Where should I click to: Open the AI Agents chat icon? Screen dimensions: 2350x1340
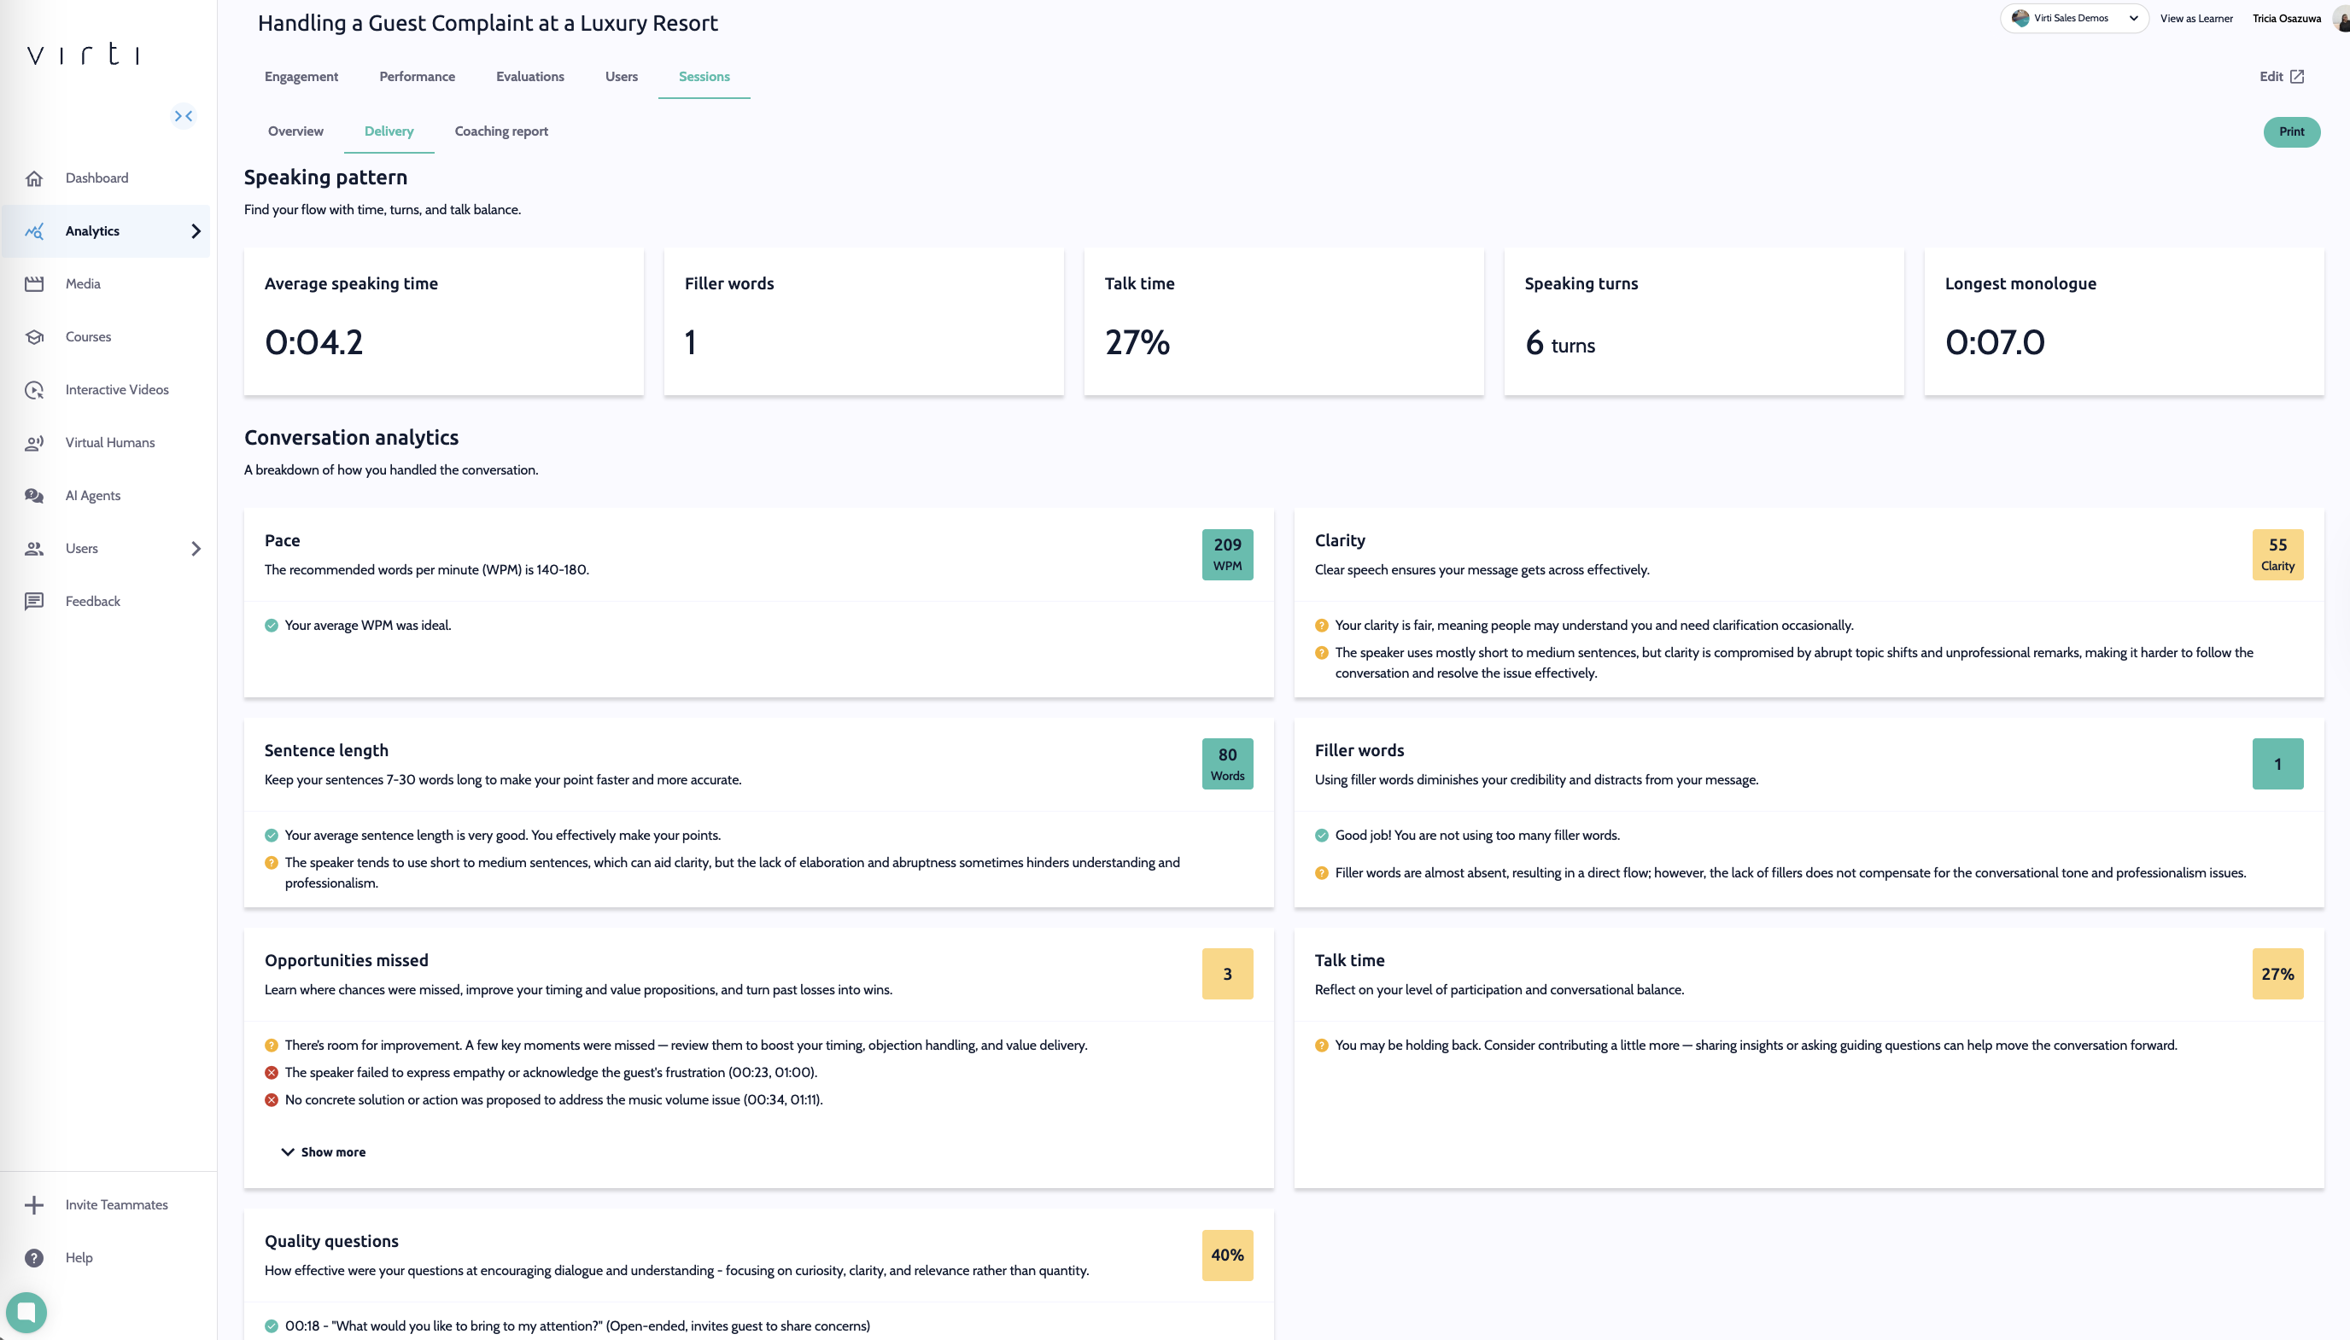tap(34, 496)
